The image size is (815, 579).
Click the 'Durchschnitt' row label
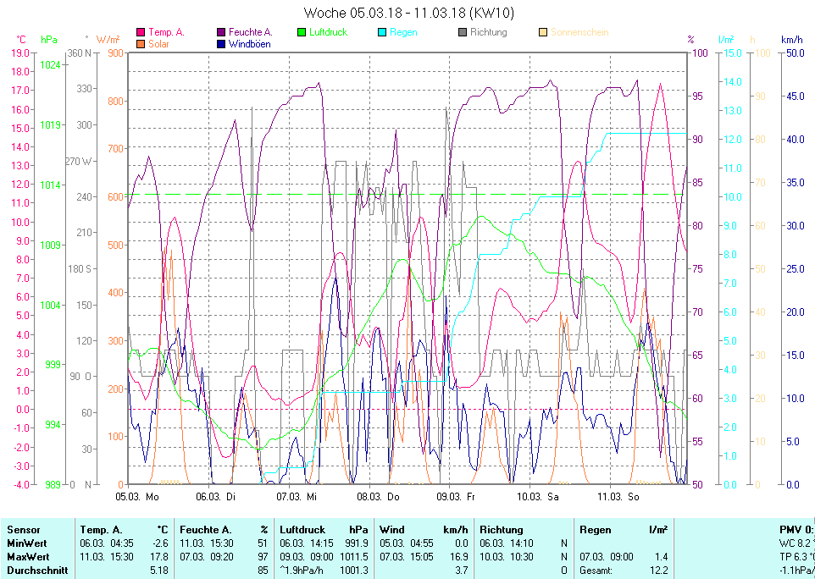click(37, 571)
